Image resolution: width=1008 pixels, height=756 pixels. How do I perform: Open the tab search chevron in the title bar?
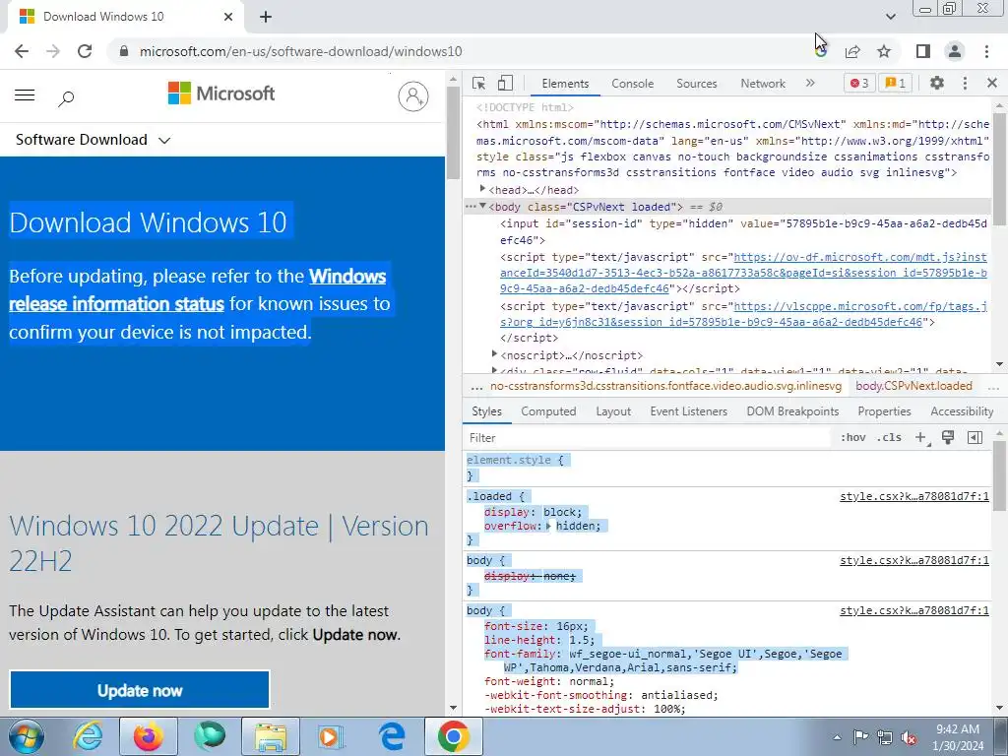click(890, 17)
